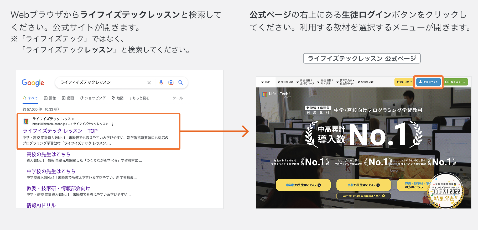Click the camera image search icon

pos(171,83)
